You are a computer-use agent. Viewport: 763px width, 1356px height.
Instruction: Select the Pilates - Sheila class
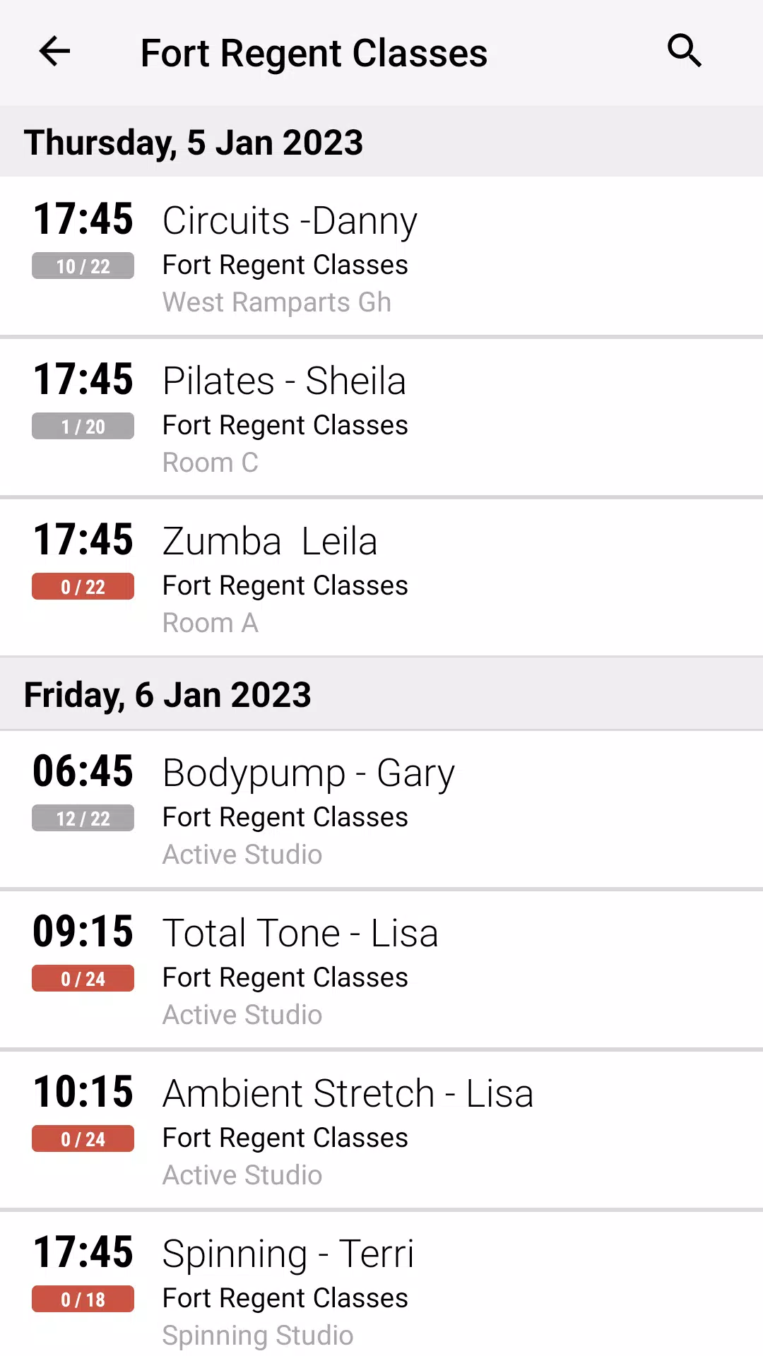[x=381, y=417]
